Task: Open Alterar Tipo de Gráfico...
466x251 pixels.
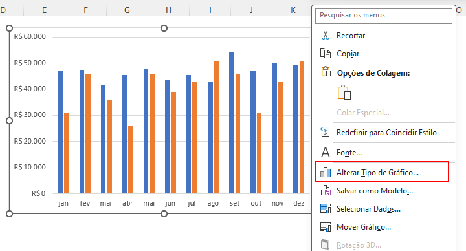Action: 382,172
